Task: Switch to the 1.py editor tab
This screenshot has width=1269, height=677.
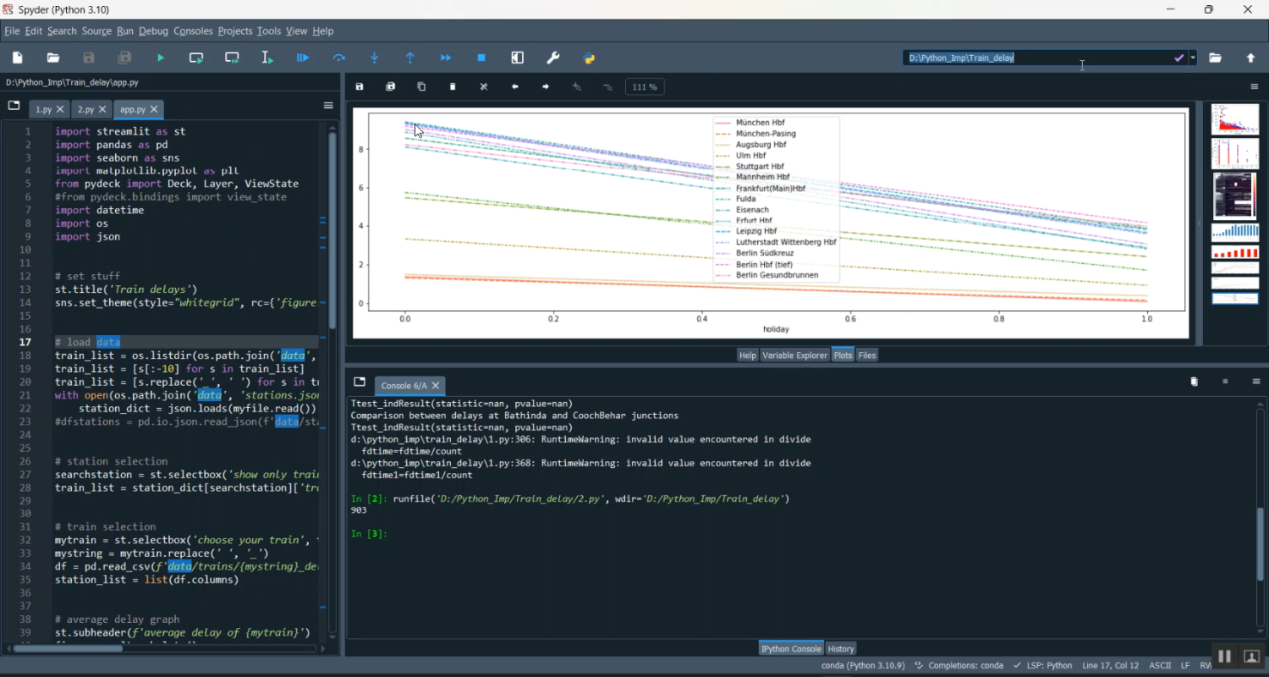Action: click(43, 110)
